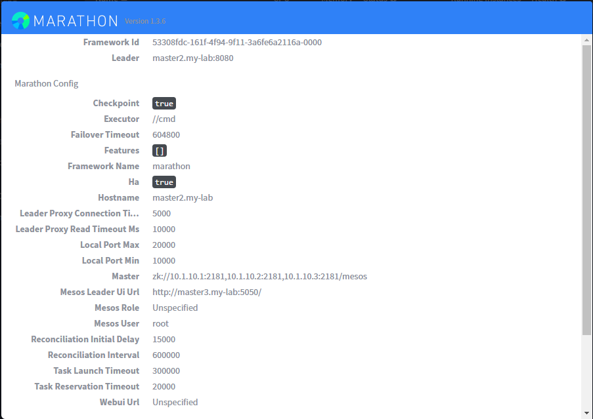Select the Leader value master2.my-lab:8080
593x419 pixels.
pos(193,58)
